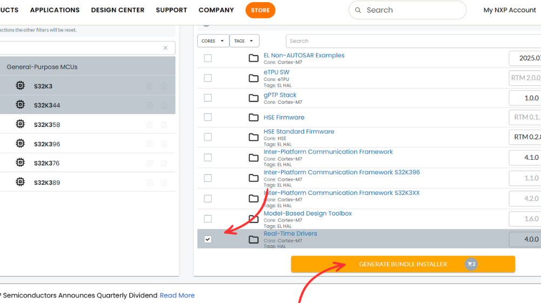Viewport: 541px width, 303px height.
Task: Open the last document icon in S32K376 row
Action: point(164,164)
